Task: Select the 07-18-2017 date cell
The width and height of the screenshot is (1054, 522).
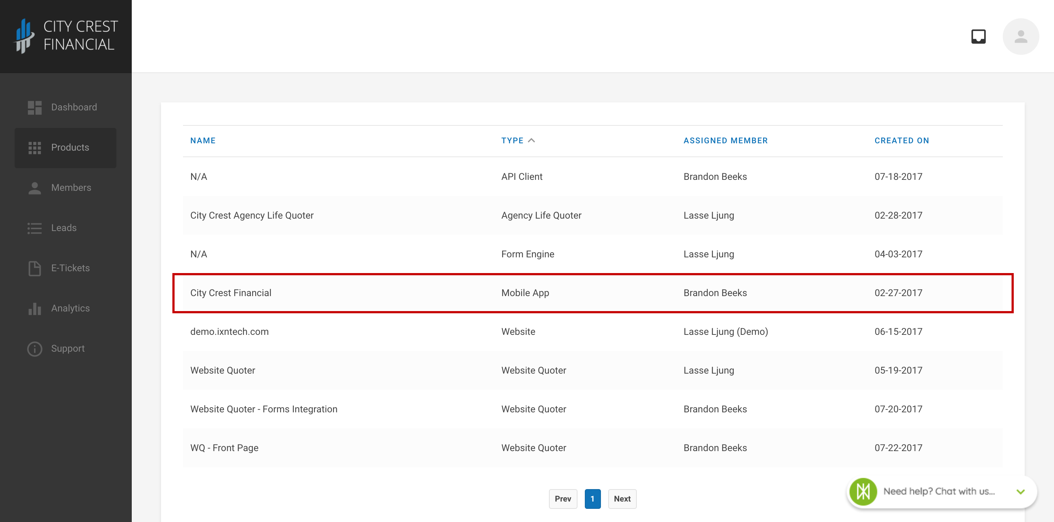Action: coord(898,177)
